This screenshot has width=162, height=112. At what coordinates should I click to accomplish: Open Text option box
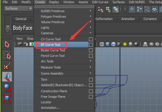coord(91,80)
